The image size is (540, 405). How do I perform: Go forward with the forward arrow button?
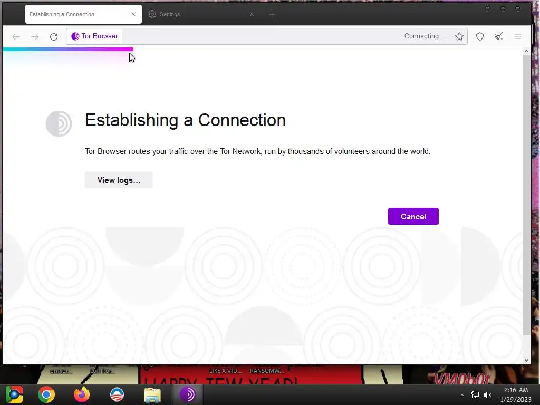click(x=35, y=36)
